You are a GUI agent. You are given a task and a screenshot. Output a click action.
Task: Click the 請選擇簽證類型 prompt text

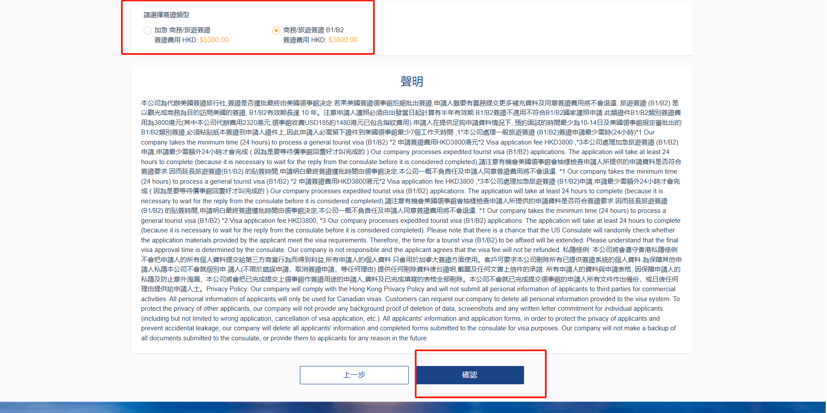tap(166, 15)
